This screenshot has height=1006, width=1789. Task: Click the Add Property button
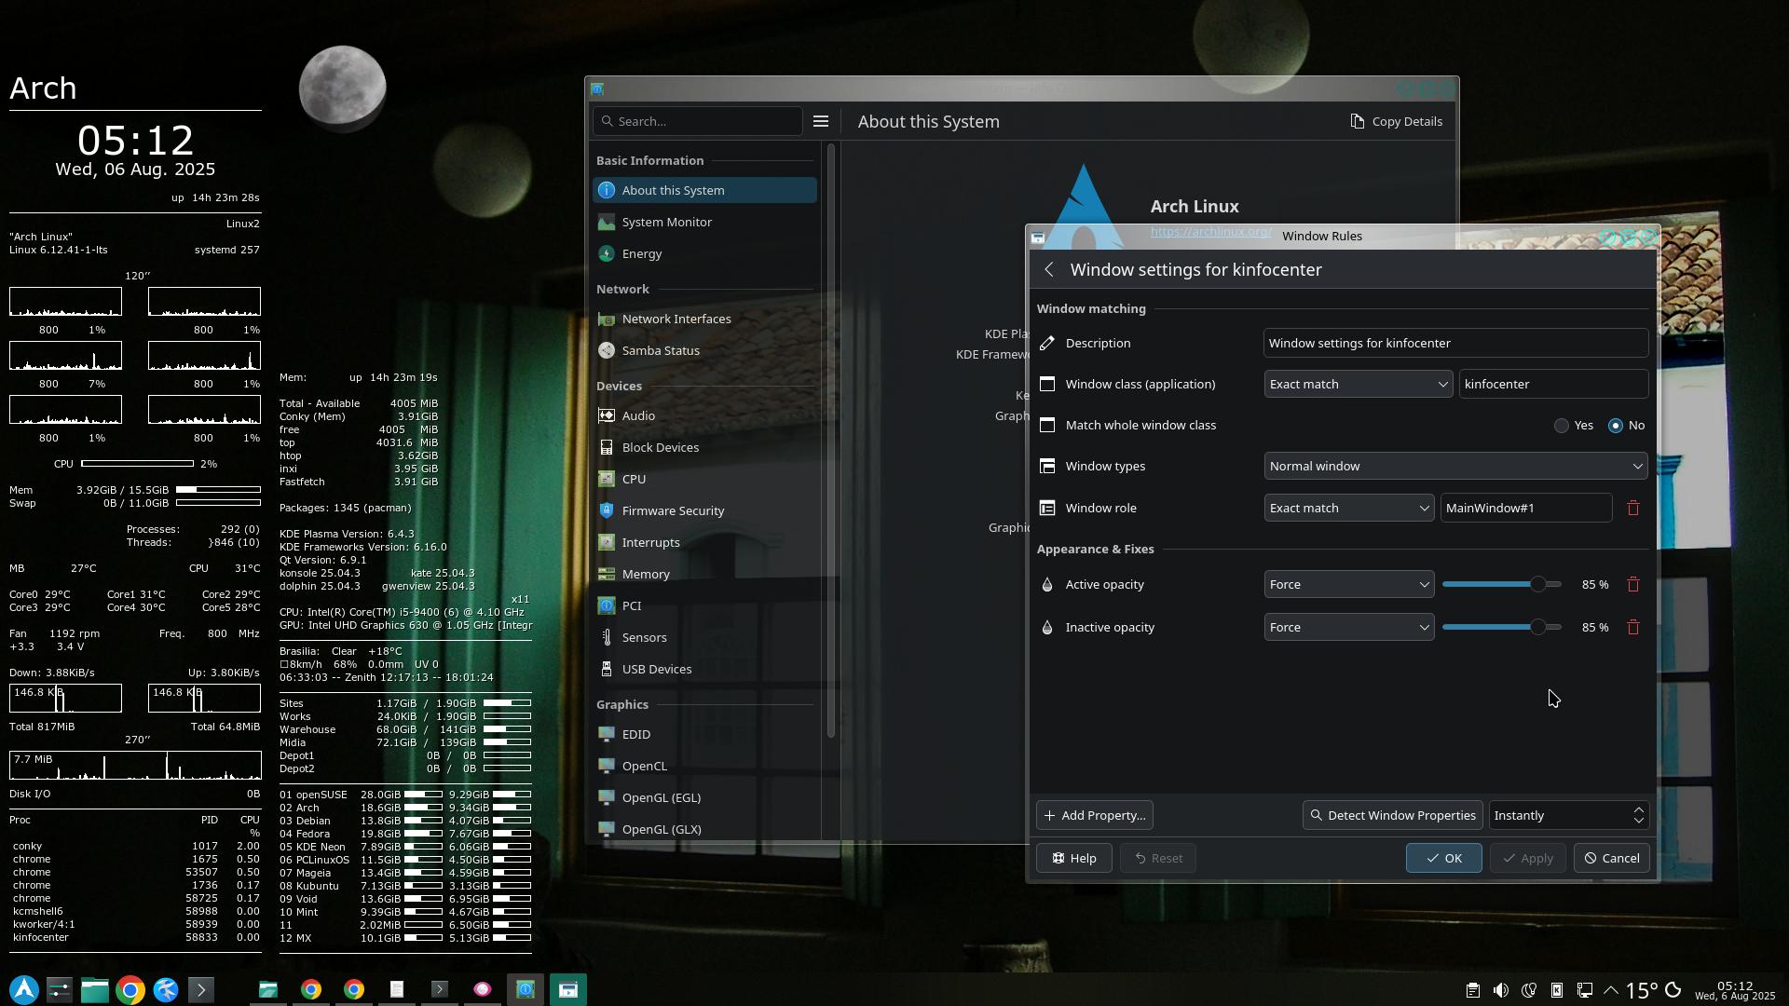[1095, 816]
